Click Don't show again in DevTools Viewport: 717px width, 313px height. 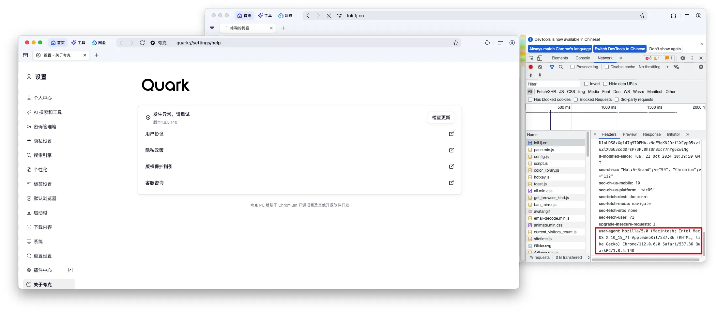click(x=665, y=49)
